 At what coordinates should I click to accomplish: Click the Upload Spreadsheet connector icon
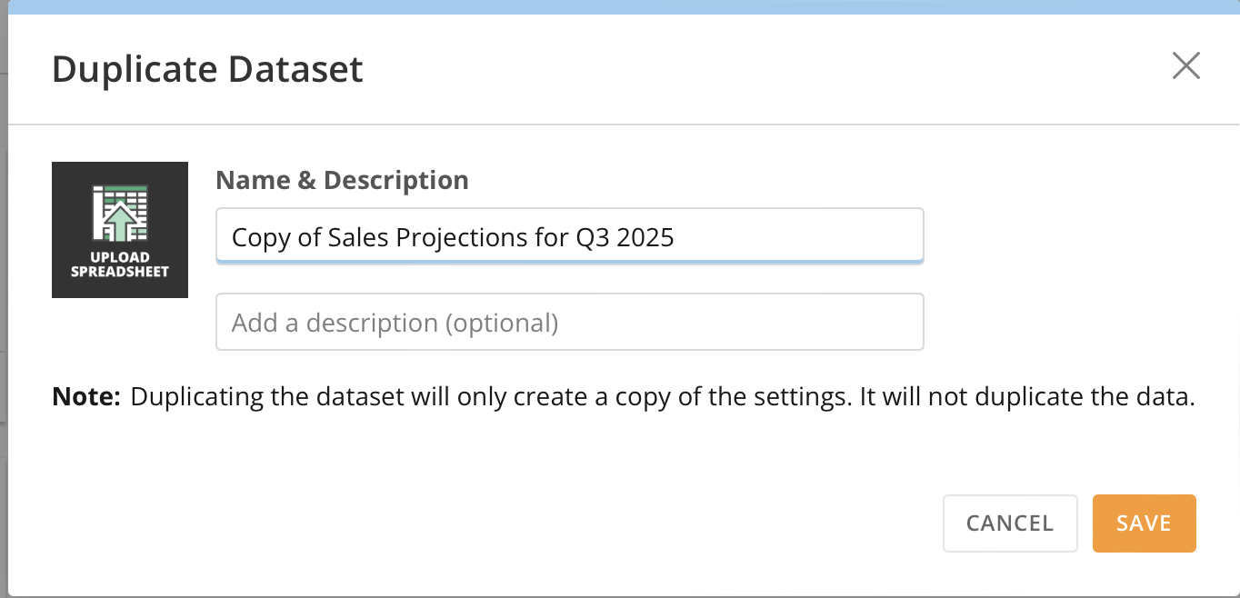coord(120,230)
